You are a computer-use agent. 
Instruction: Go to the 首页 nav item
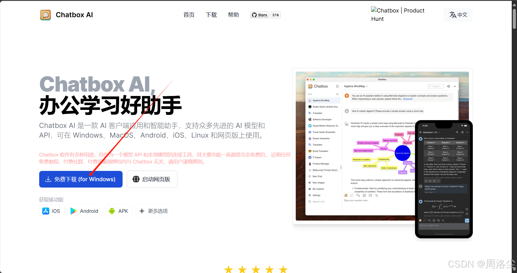coord(189,15)
